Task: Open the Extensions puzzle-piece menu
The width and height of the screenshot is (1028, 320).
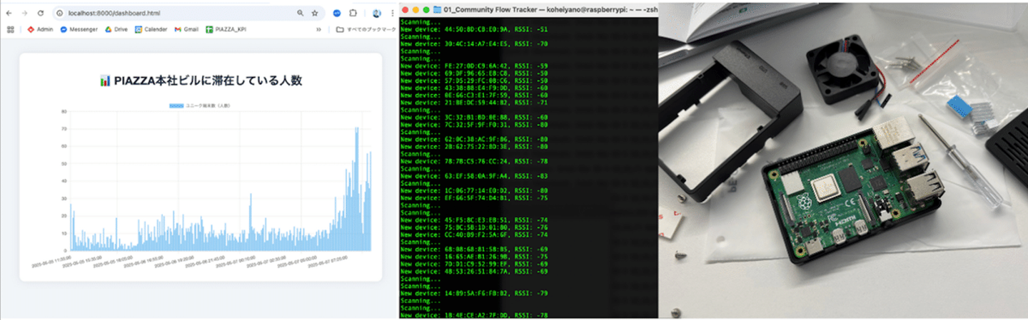Action: 353,13
